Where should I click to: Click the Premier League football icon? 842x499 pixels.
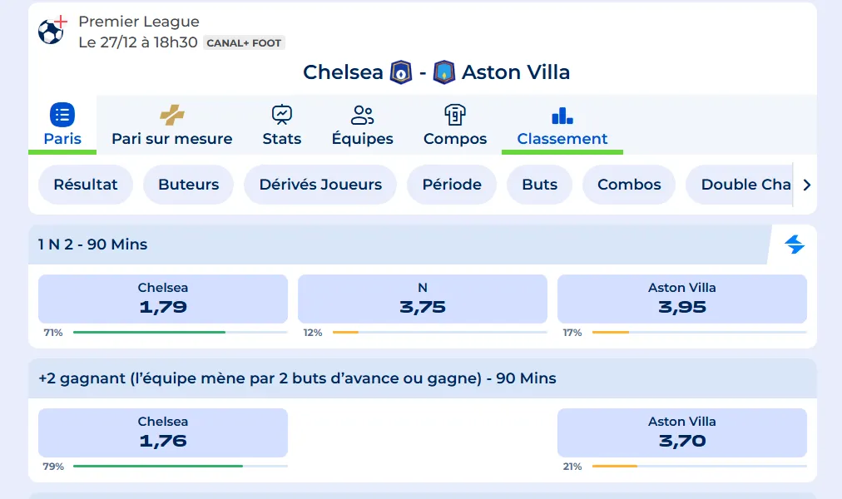(50, 27)
